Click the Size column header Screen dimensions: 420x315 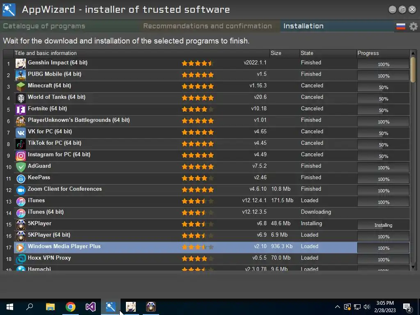(x=285, y=53)
